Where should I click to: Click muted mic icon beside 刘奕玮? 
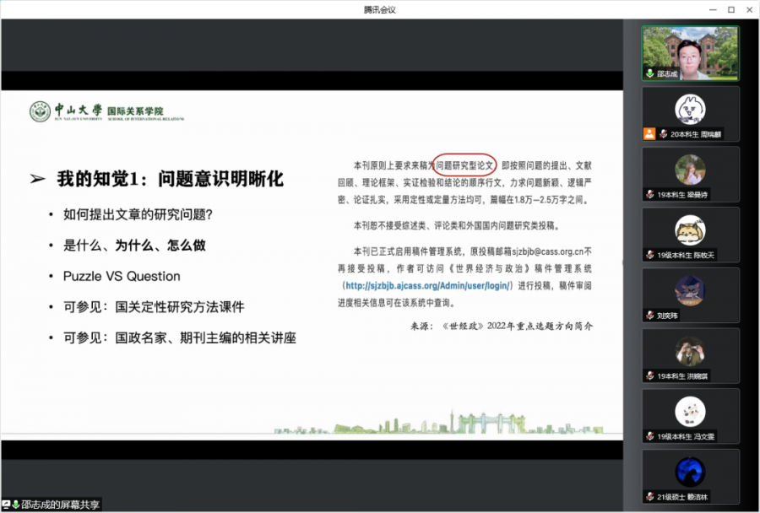click(x=649, y=316)
